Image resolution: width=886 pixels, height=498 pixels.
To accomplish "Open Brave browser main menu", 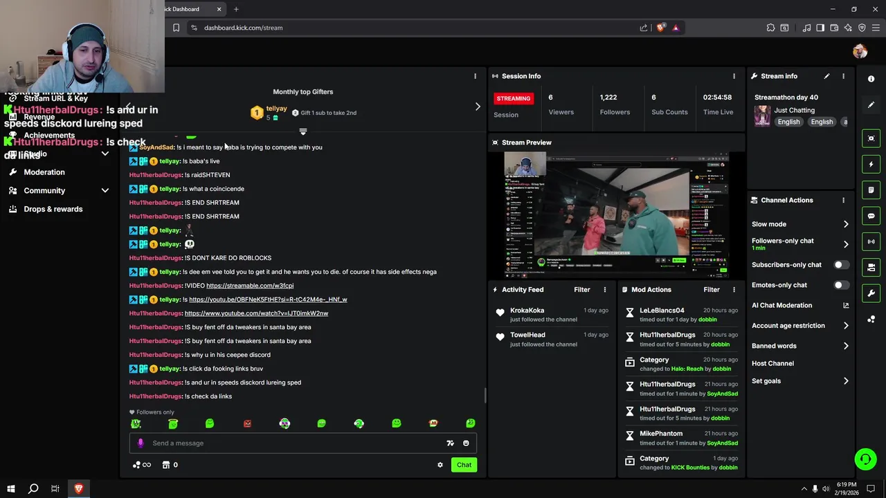I will click(876, 28).
